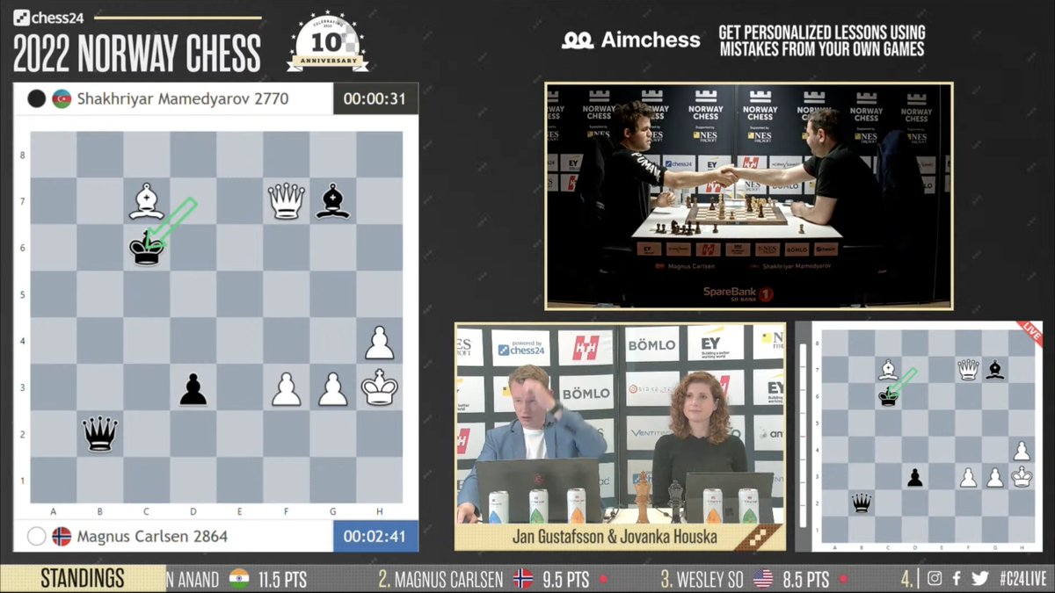Click the personalized lessons Aimchess ad text
The image size is (1055, 593).
click(x=821, y=40)
